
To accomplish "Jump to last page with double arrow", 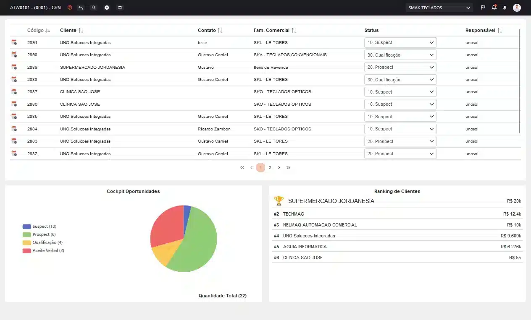I will click(288, 168).
